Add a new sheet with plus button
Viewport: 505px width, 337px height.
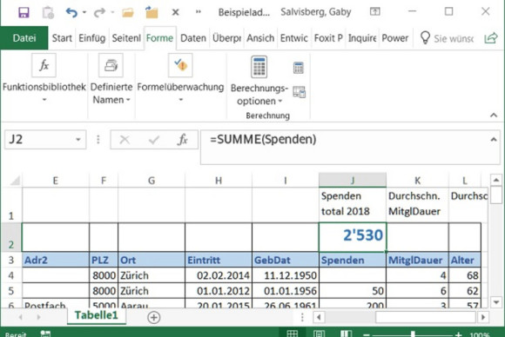click(x=153, y=317)
